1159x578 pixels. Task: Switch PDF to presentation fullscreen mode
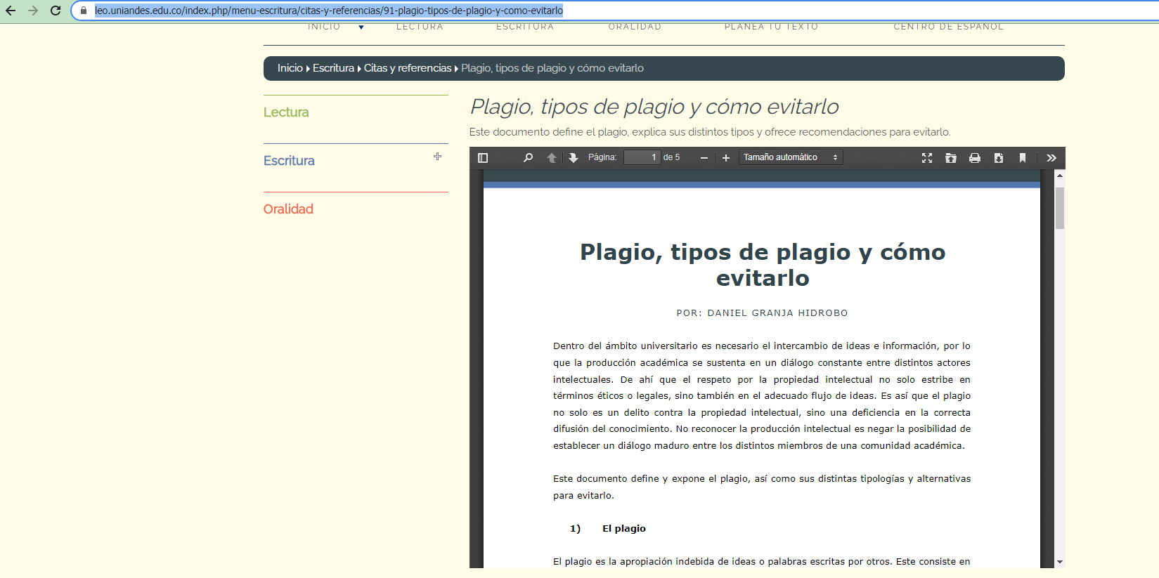click(927, 158)
